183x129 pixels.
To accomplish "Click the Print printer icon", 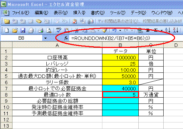I will (41, 30).
